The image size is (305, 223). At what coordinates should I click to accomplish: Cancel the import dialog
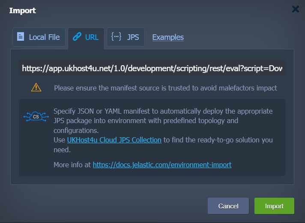pyautogui.click(x=228, y=206)
